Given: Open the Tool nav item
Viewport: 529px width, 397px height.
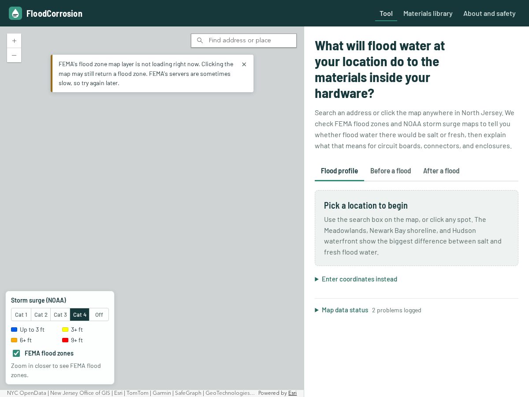Looking at the screenshot, I should click(386, 14).
